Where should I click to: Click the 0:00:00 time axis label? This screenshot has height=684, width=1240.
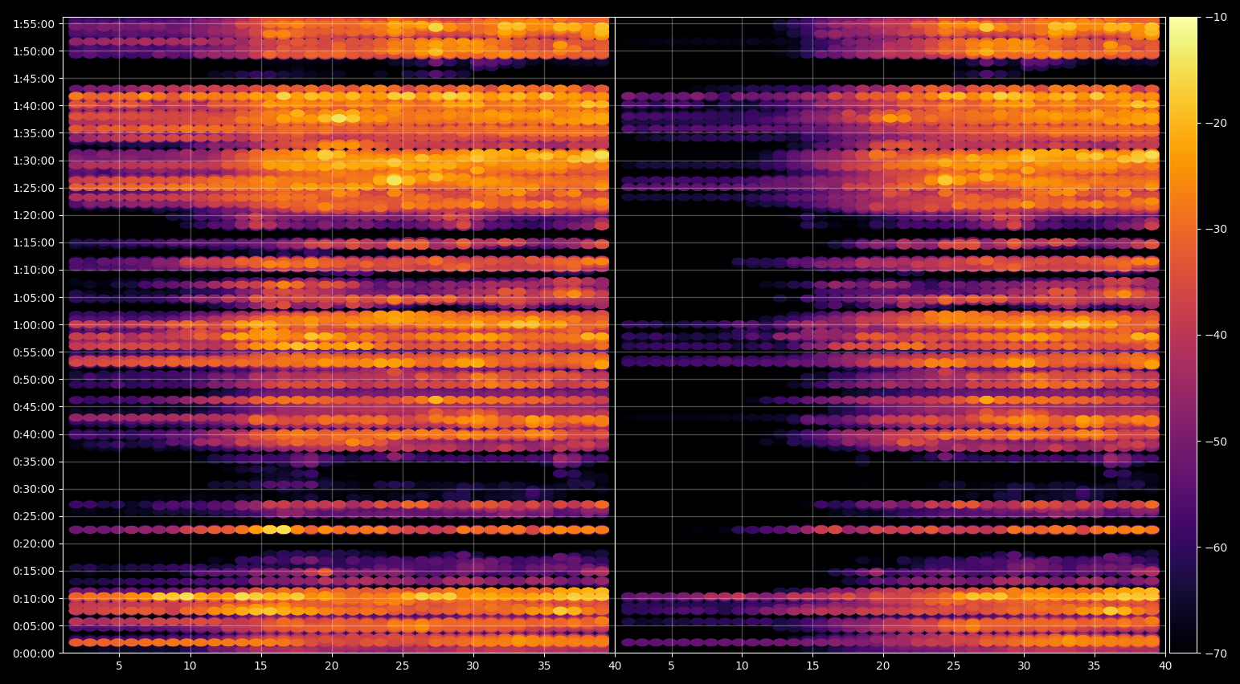pos(34,653)
